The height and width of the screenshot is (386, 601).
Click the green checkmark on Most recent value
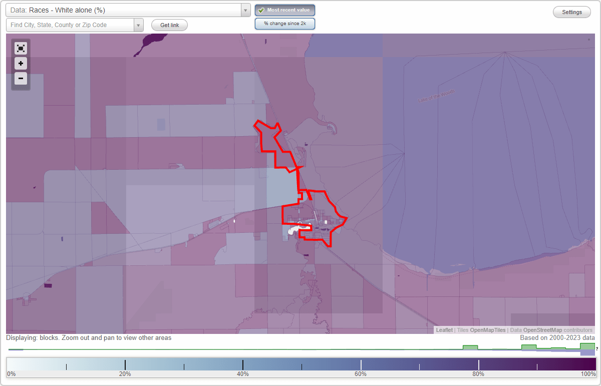coord(261,10)
